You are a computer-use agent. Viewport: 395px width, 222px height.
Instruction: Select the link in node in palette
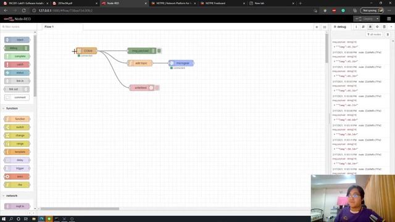pos(17,81)
